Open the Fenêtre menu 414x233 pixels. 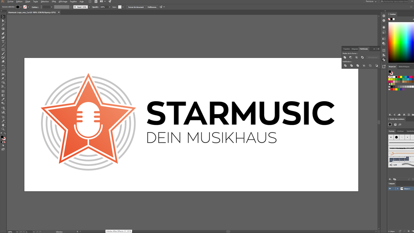(x=73, y=1)
